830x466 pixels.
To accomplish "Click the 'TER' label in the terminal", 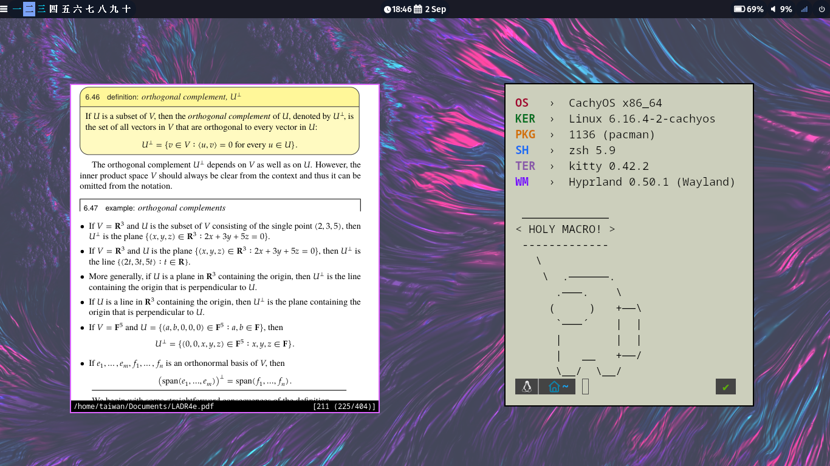I will click(525, 166).
